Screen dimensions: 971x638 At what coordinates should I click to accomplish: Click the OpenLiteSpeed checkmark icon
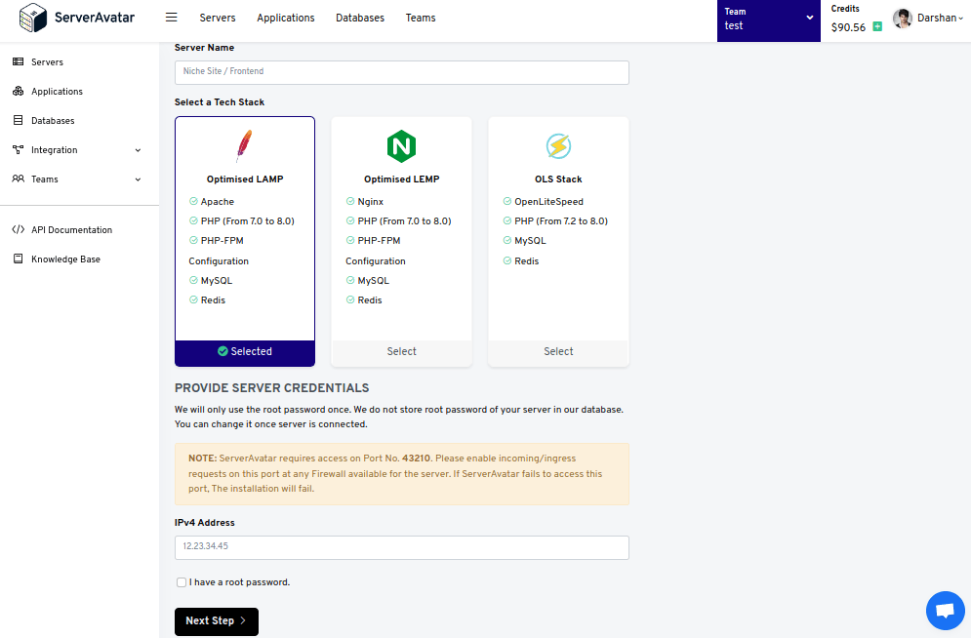[x=507, y=201]
